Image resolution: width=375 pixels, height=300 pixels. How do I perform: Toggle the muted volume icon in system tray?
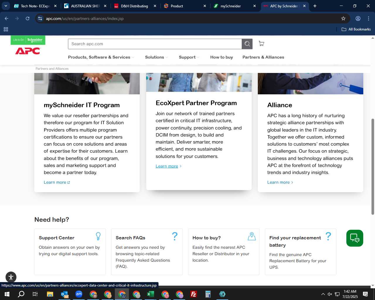click(x=330, y=294)
